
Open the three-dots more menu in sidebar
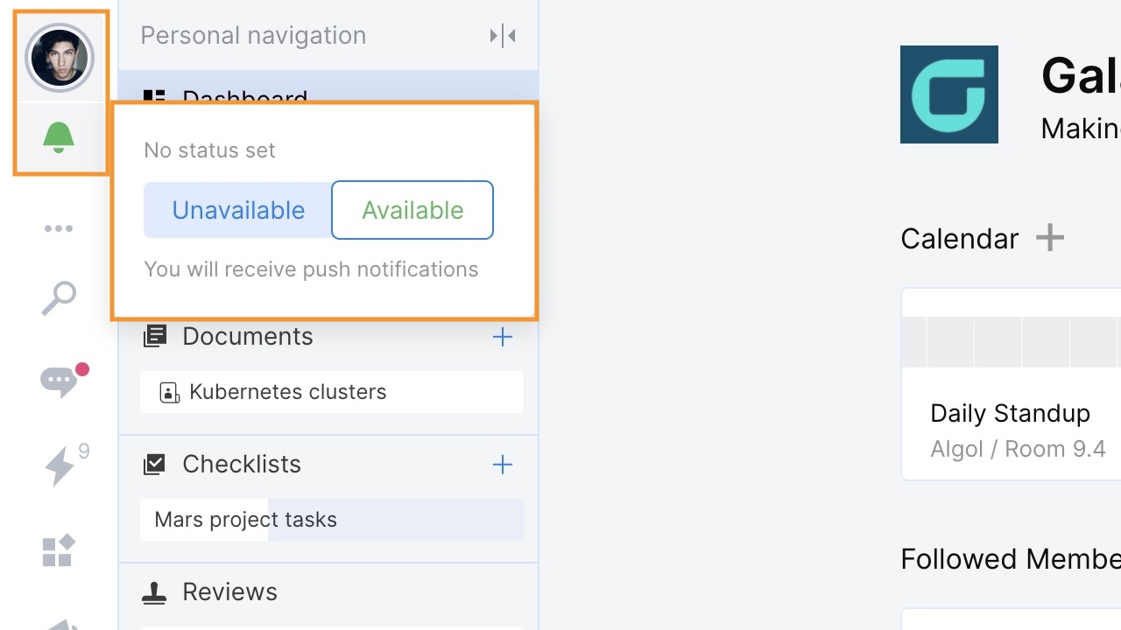pos(59,229)
